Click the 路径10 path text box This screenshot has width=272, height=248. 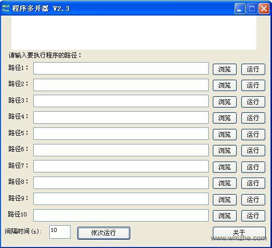click(121, 215)
